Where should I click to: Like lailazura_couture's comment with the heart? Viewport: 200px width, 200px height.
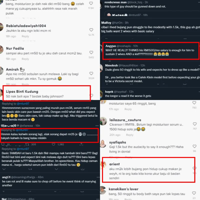tap(195, 124)
